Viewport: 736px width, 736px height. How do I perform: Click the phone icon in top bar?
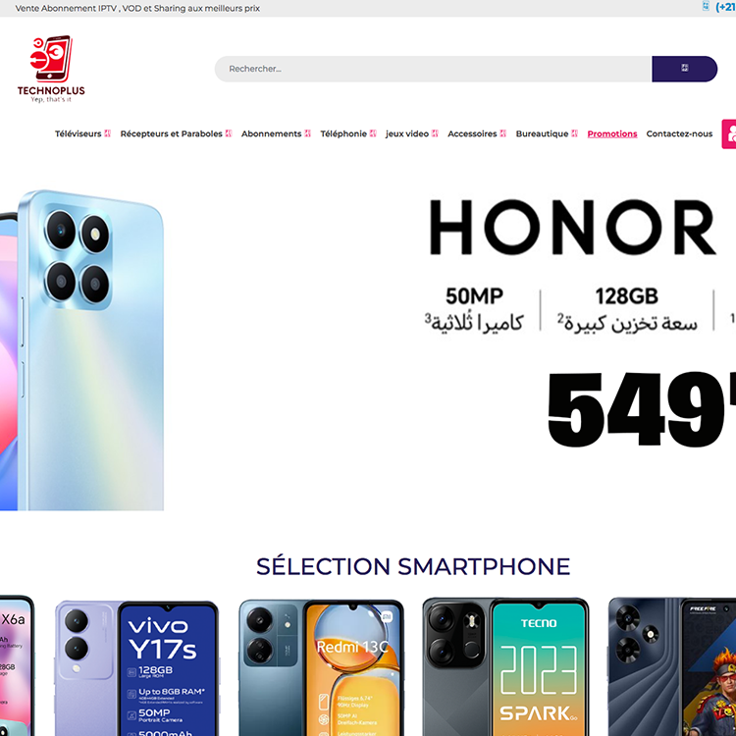705,6
